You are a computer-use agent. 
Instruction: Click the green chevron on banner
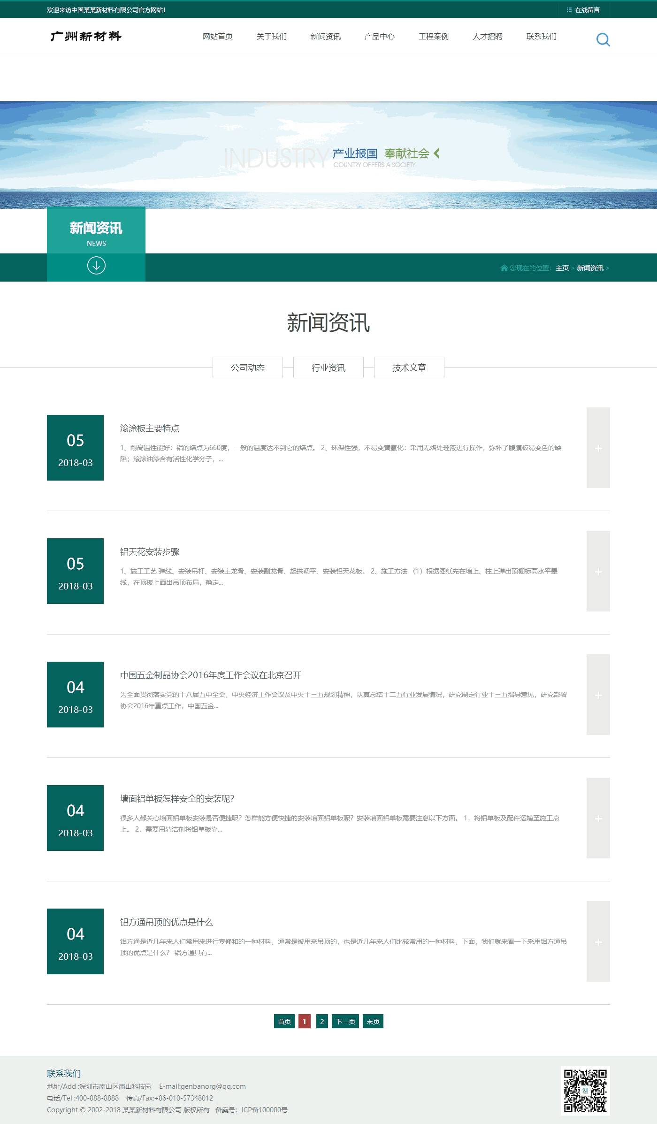[437, 153]
